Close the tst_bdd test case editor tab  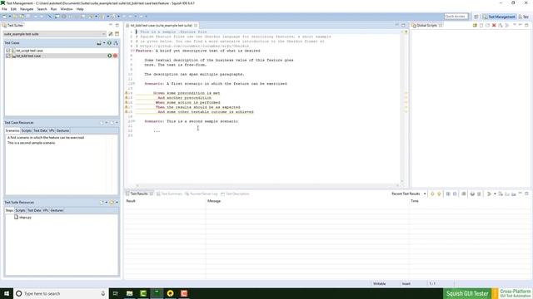(x=196, y=26)
